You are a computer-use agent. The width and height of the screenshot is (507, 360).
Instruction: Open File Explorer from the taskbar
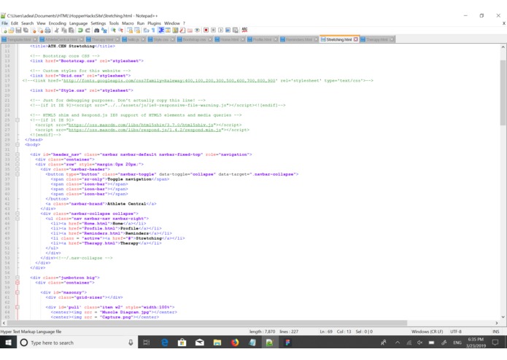(x=217, y=343)
